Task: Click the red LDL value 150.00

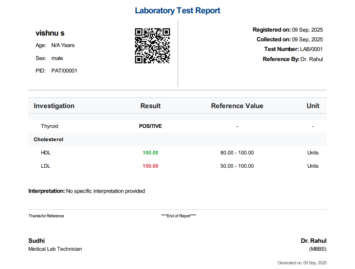Action: point(150,166)
